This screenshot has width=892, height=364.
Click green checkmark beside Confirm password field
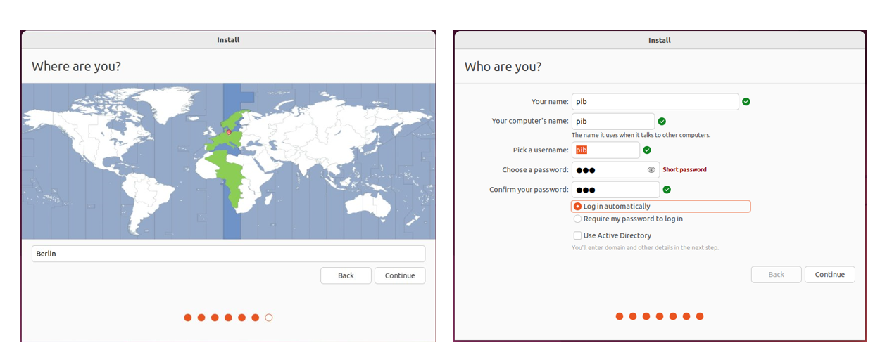pos(667,190)
